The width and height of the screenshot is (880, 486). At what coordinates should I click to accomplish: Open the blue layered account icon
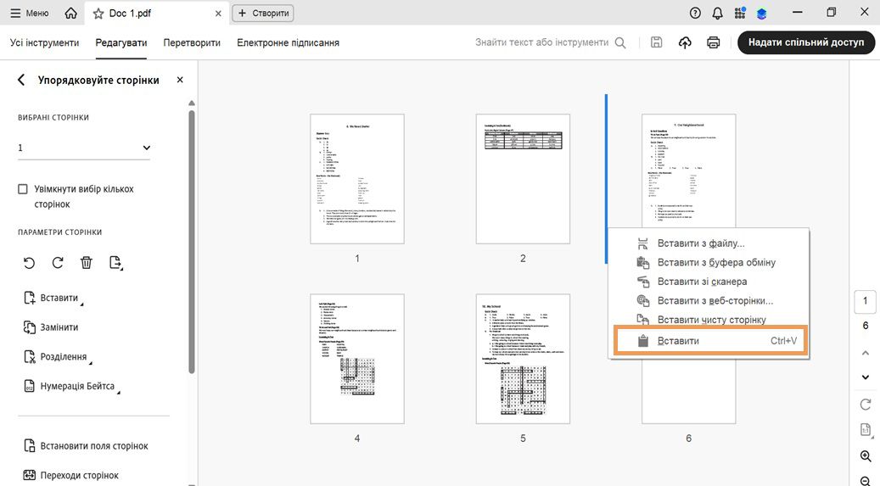pos(761,14)
